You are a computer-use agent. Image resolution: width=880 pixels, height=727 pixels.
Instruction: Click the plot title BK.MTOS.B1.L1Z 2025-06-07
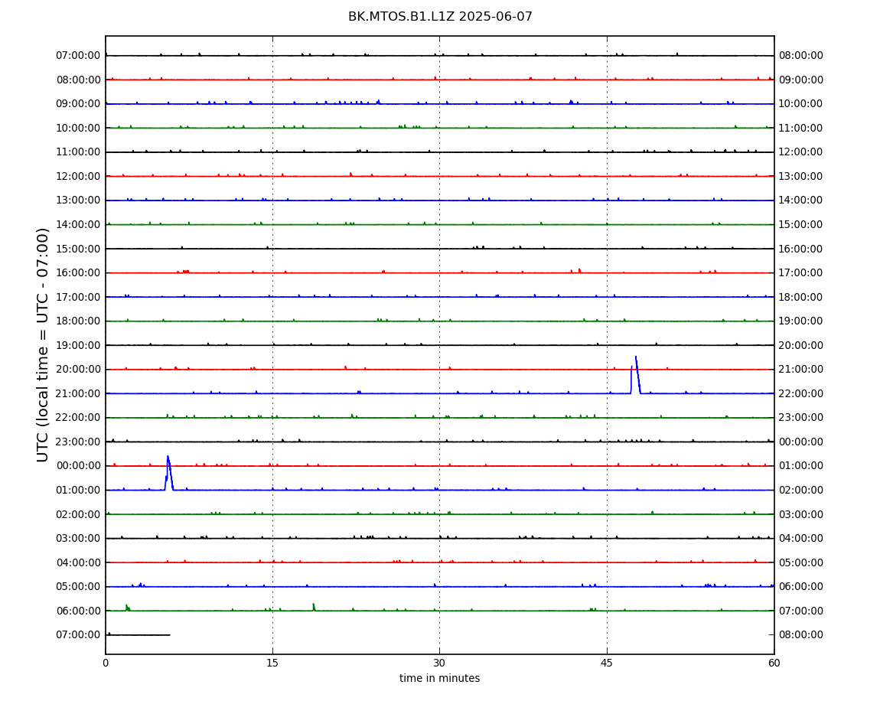[x=440, y=17]
